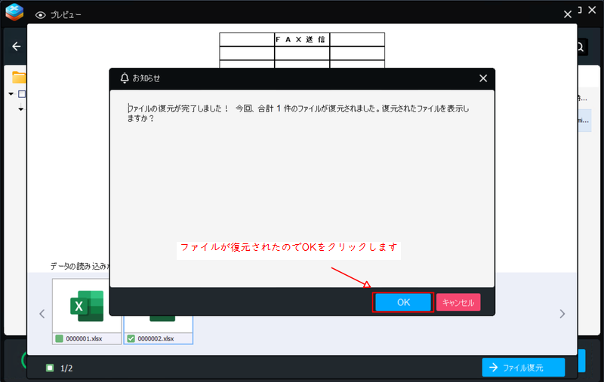This screenshot has height=382, width=604.
Task: Collapse the nested tree node arrow
Action: point(21,109)
